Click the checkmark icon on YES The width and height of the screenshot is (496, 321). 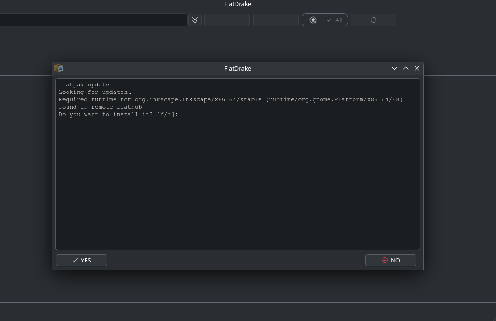[x=75, y=260]
